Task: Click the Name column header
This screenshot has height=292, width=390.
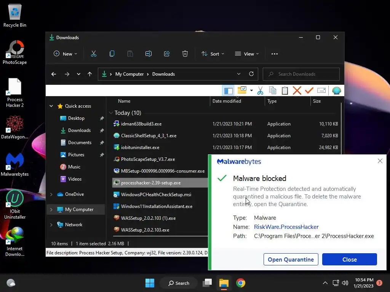Action: click(x=124, y=101)
